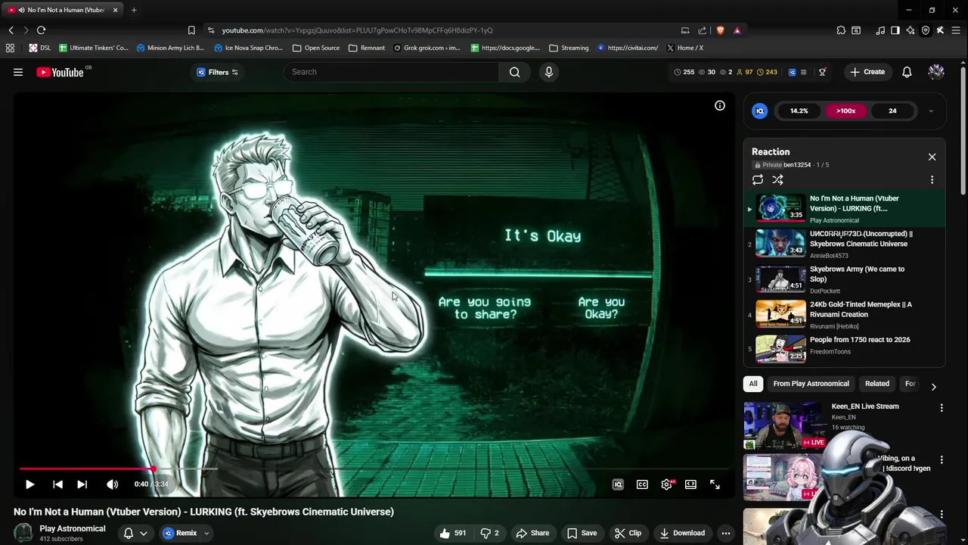
Task: Expand the vidIQ stats panel chevron
Action: click(x=931, y=111)
